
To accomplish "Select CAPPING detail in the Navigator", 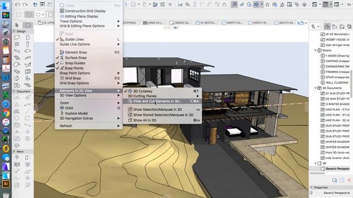I will pyautogui.click(x=335, y=61).
